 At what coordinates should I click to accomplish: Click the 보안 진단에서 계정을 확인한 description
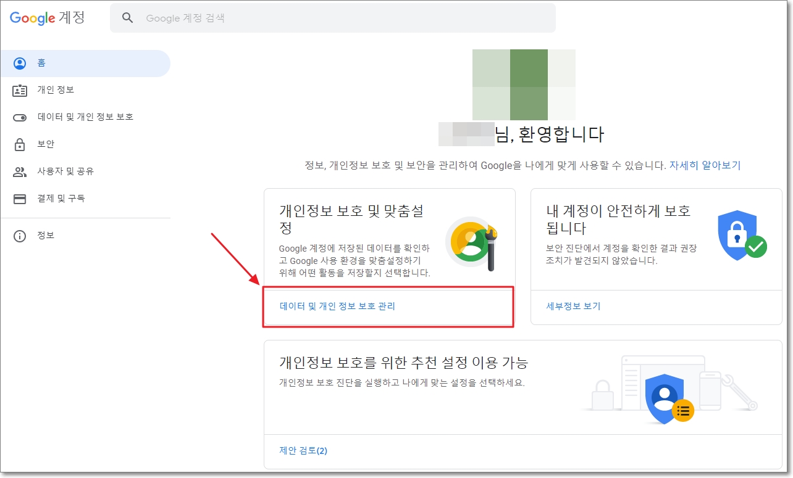pyautogui.click(x=621, y=254)
